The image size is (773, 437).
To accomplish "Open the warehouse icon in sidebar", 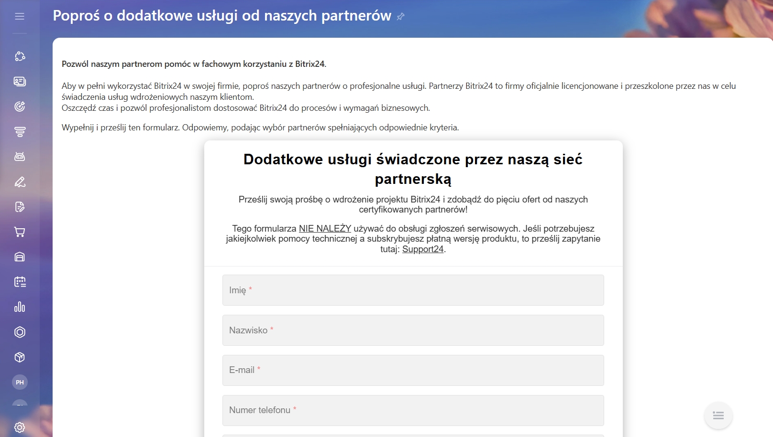I will [20, 257].
